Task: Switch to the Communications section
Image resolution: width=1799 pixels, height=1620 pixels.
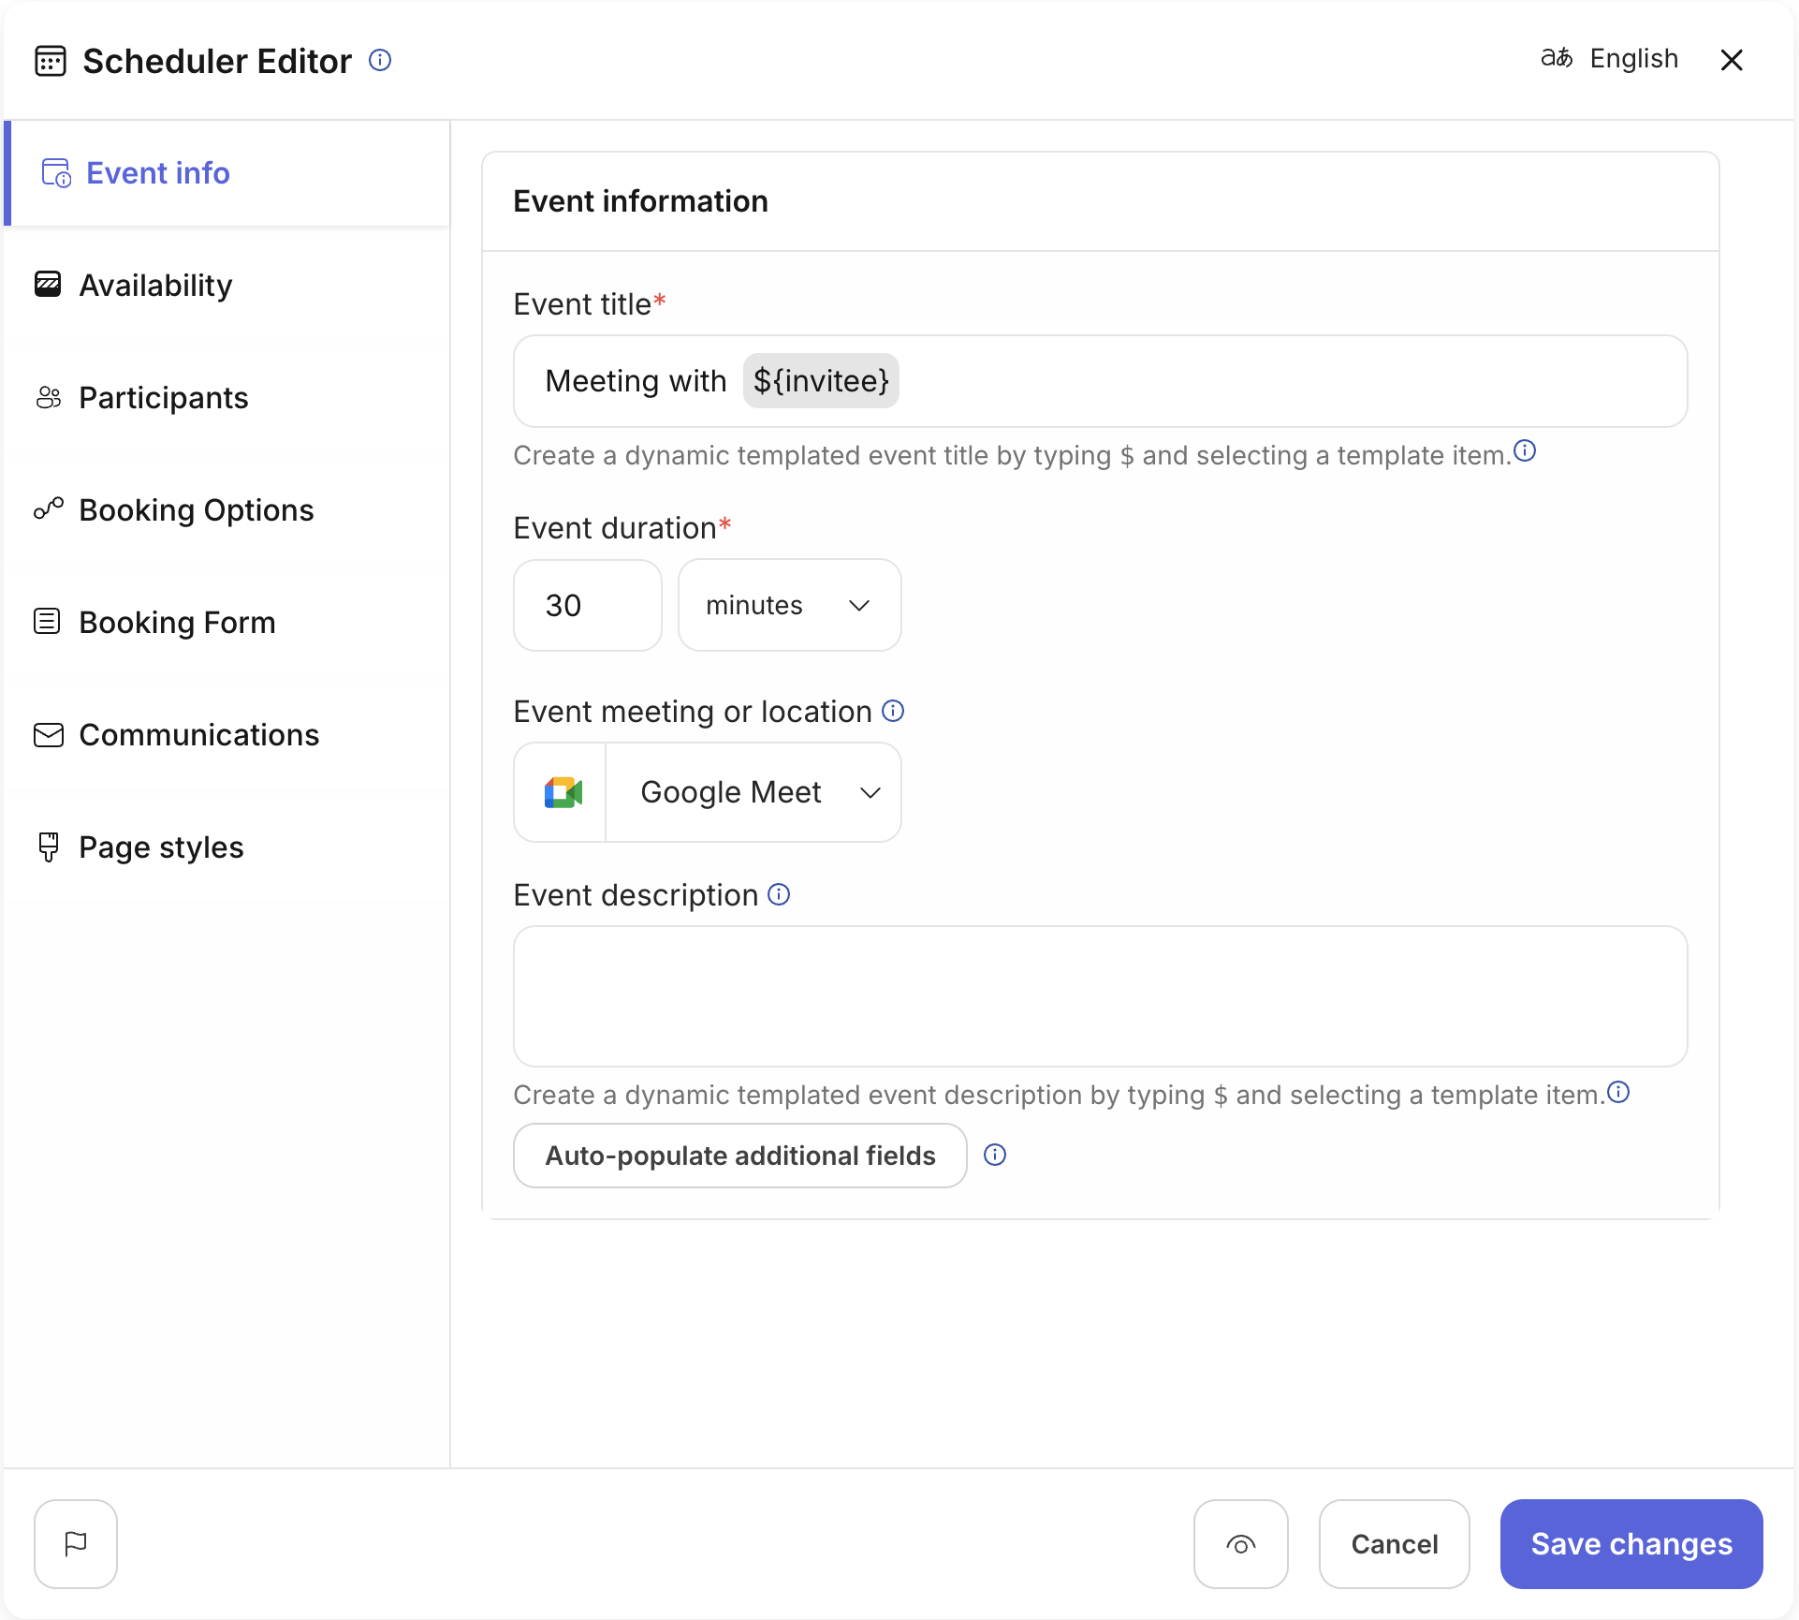Action: (x=199, y=735)
